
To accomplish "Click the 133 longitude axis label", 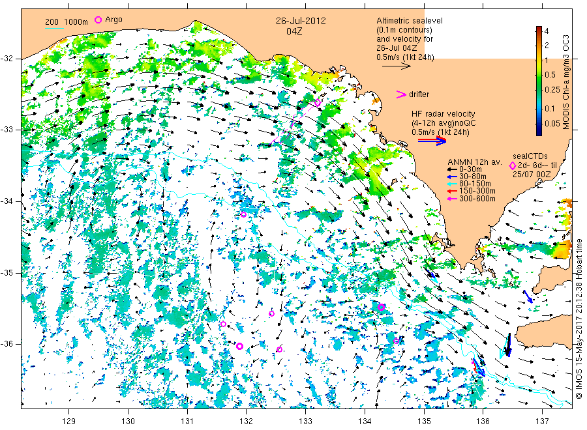I will coord(305,422).
